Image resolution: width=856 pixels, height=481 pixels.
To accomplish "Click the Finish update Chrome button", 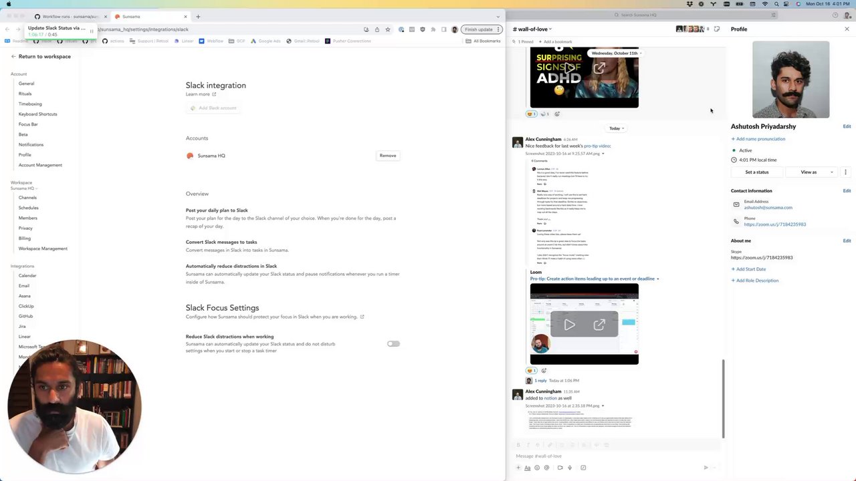I will (481, 29).
